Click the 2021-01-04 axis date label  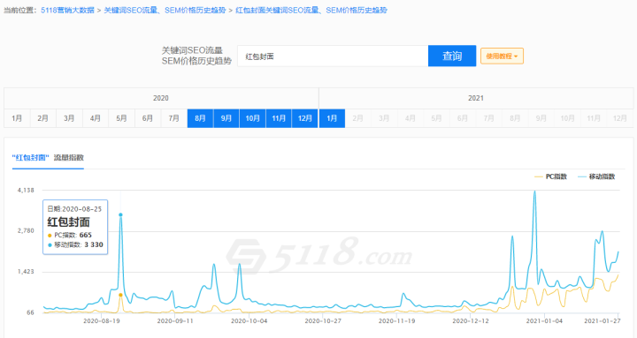click(x=544, y=321)
